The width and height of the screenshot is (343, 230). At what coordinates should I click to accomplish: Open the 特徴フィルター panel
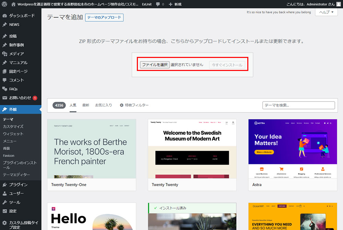134,105
